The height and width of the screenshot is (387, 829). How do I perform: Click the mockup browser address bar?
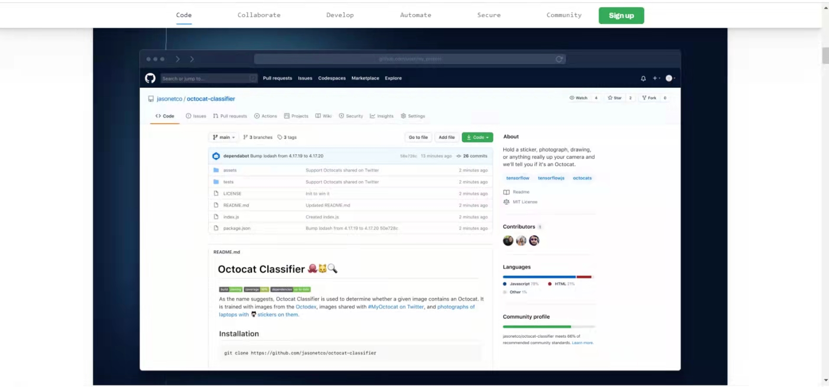pos(410,59)
